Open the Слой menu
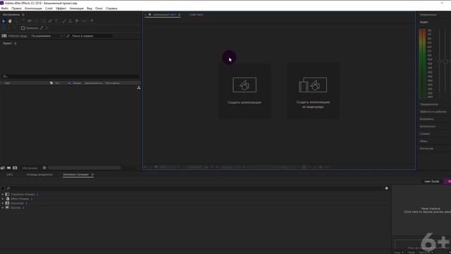Viewport: 451px width, 254px height. point(49,8)
